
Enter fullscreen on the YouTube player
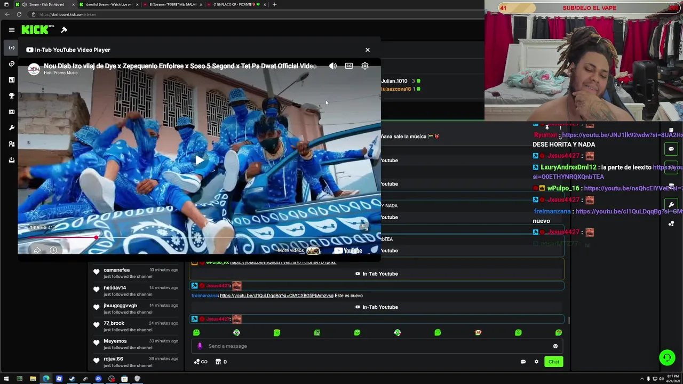point(365,227)
